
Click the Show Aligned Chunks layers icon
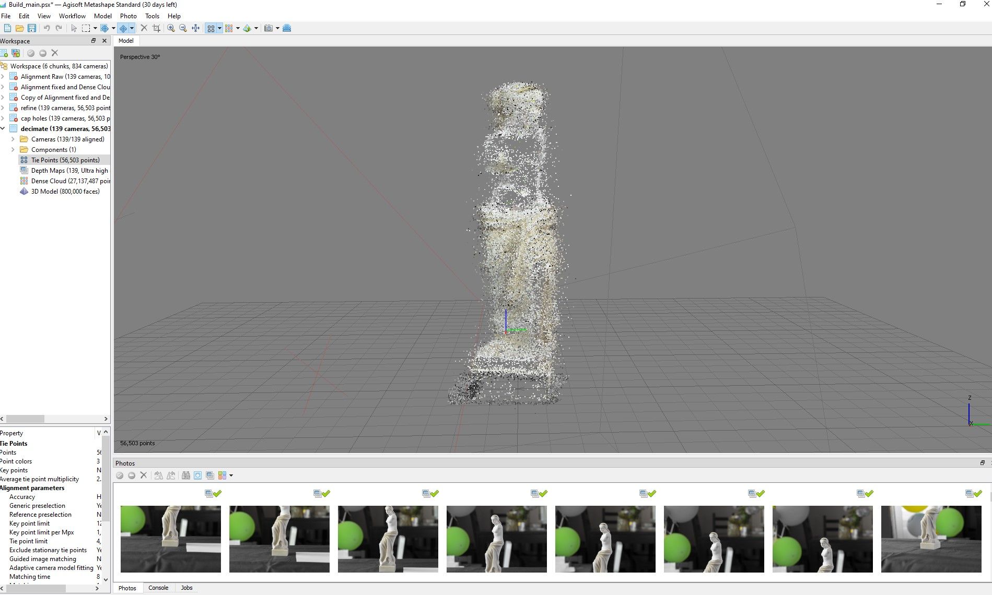287,28
